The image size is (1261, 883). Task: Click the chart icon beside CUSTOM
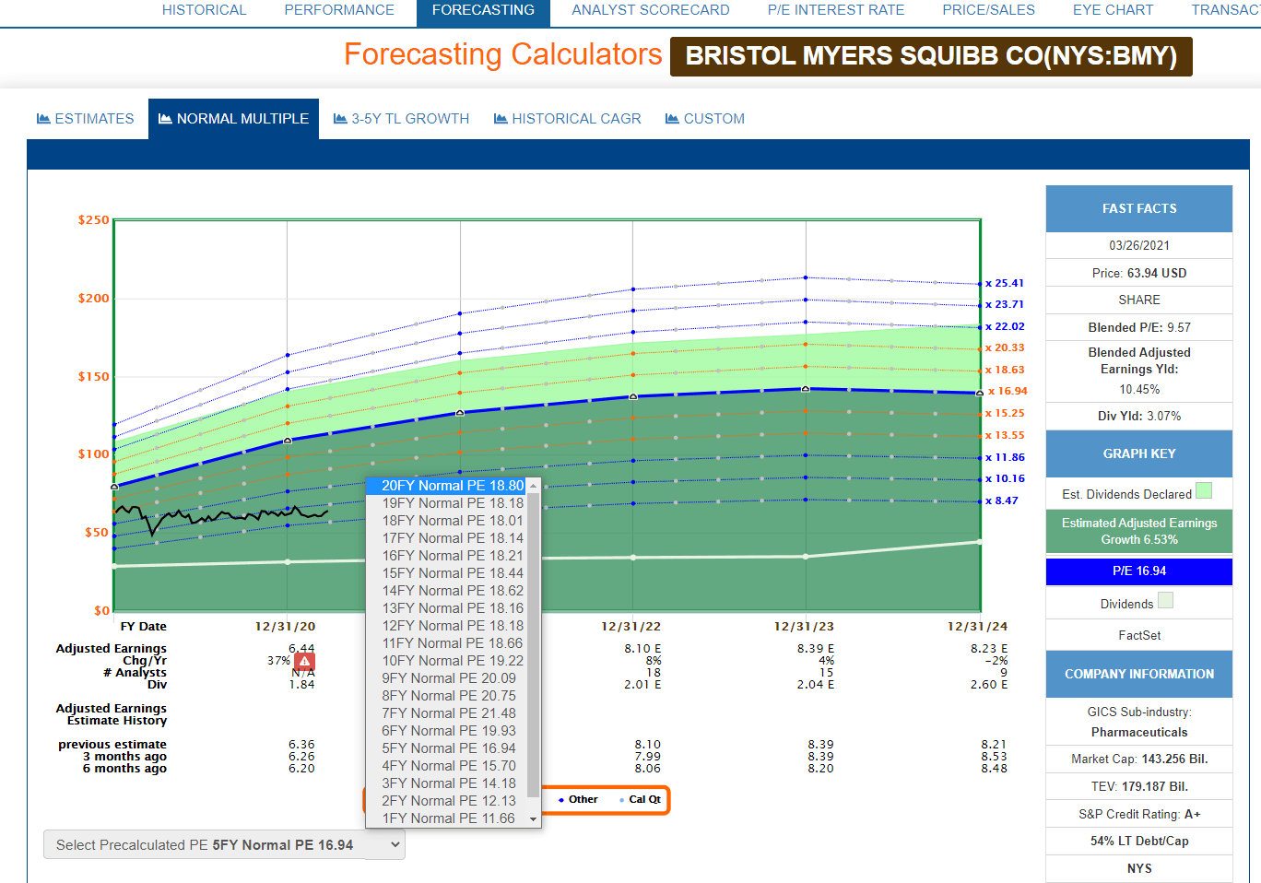coord(672,119)
